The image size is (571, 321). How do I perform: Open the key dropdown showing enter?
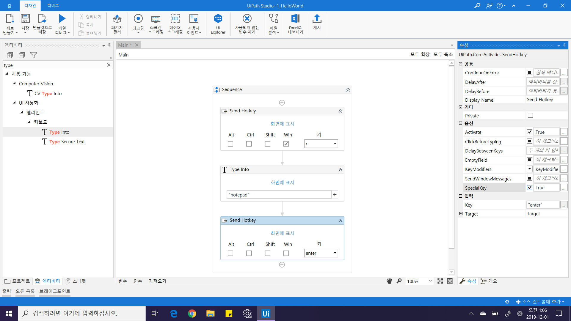coord(335,253)
